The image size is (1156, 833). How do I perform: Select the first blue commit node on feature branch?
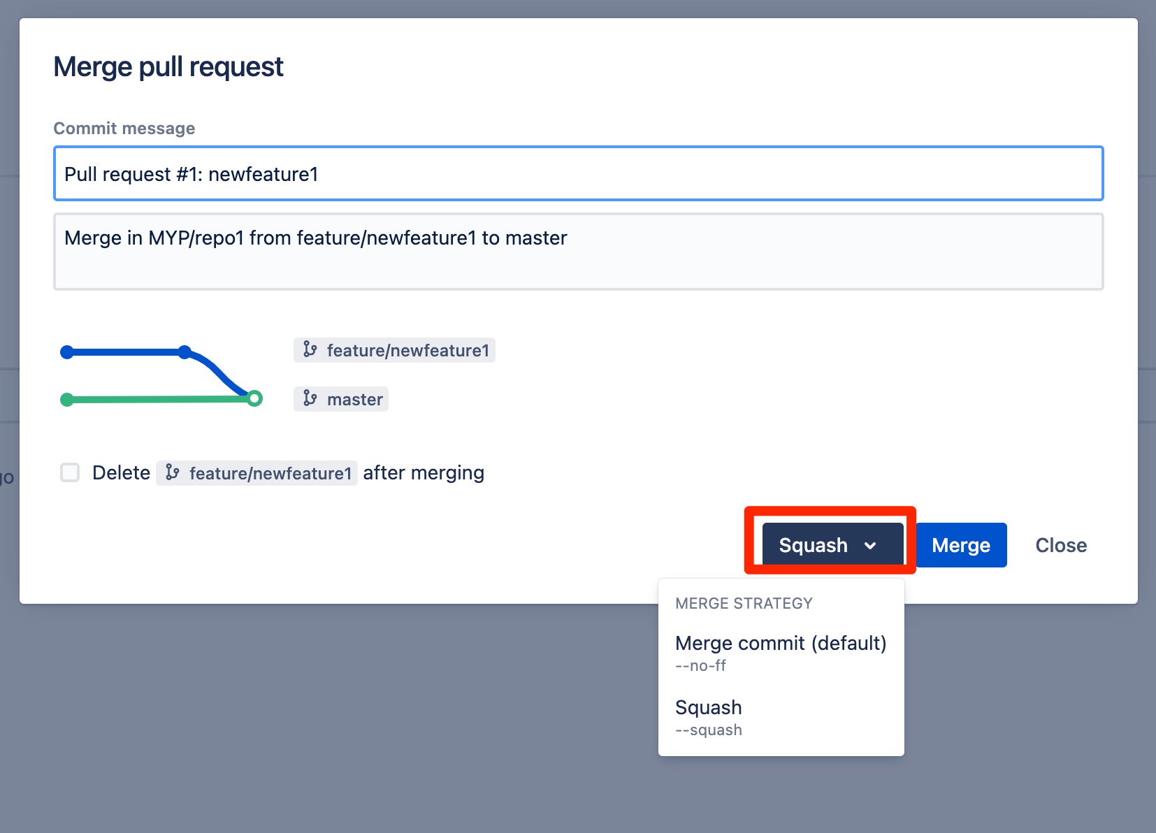click(66, 352)
